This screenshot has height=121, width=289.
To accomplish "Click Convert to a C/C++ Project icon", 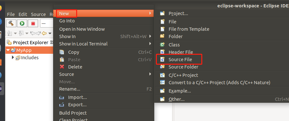I will (x=162, y=83).
